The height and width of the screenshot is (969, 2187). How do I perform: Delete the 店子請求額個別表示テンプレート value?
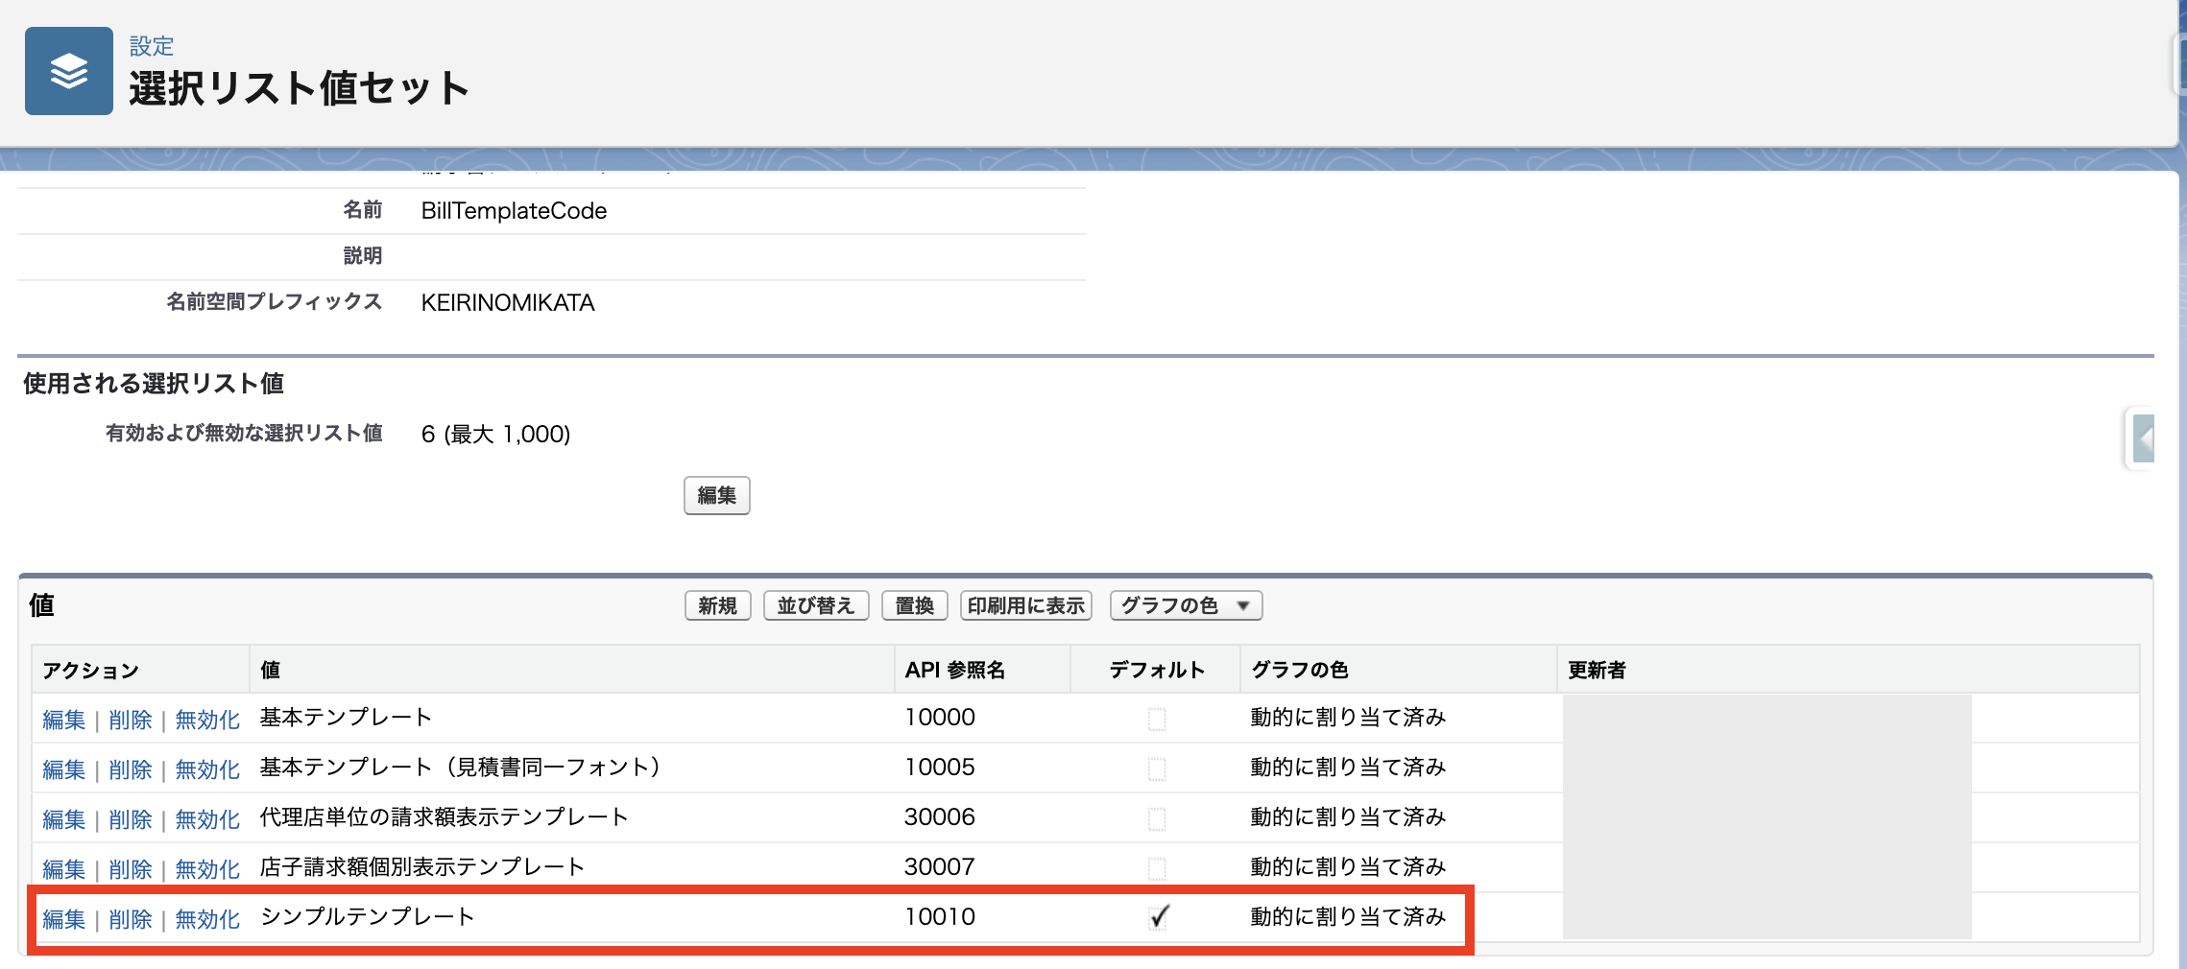click(130, 868)
